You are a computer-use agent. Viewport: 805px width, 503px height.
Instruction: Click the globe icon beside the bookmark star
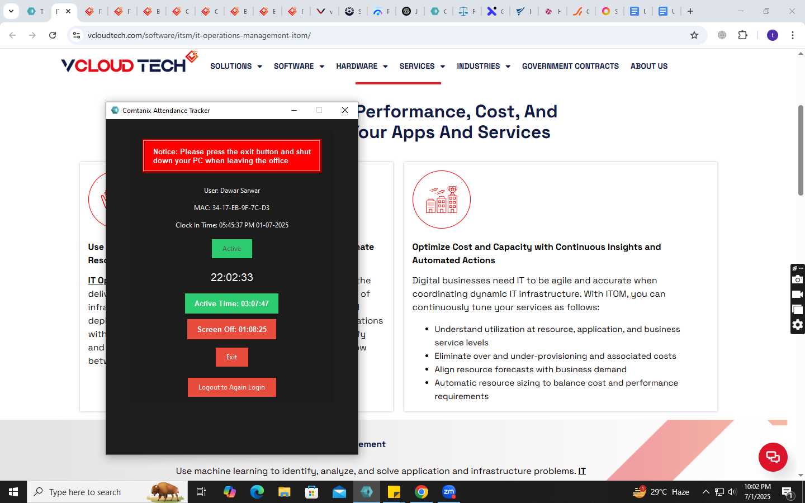(722, 35)
